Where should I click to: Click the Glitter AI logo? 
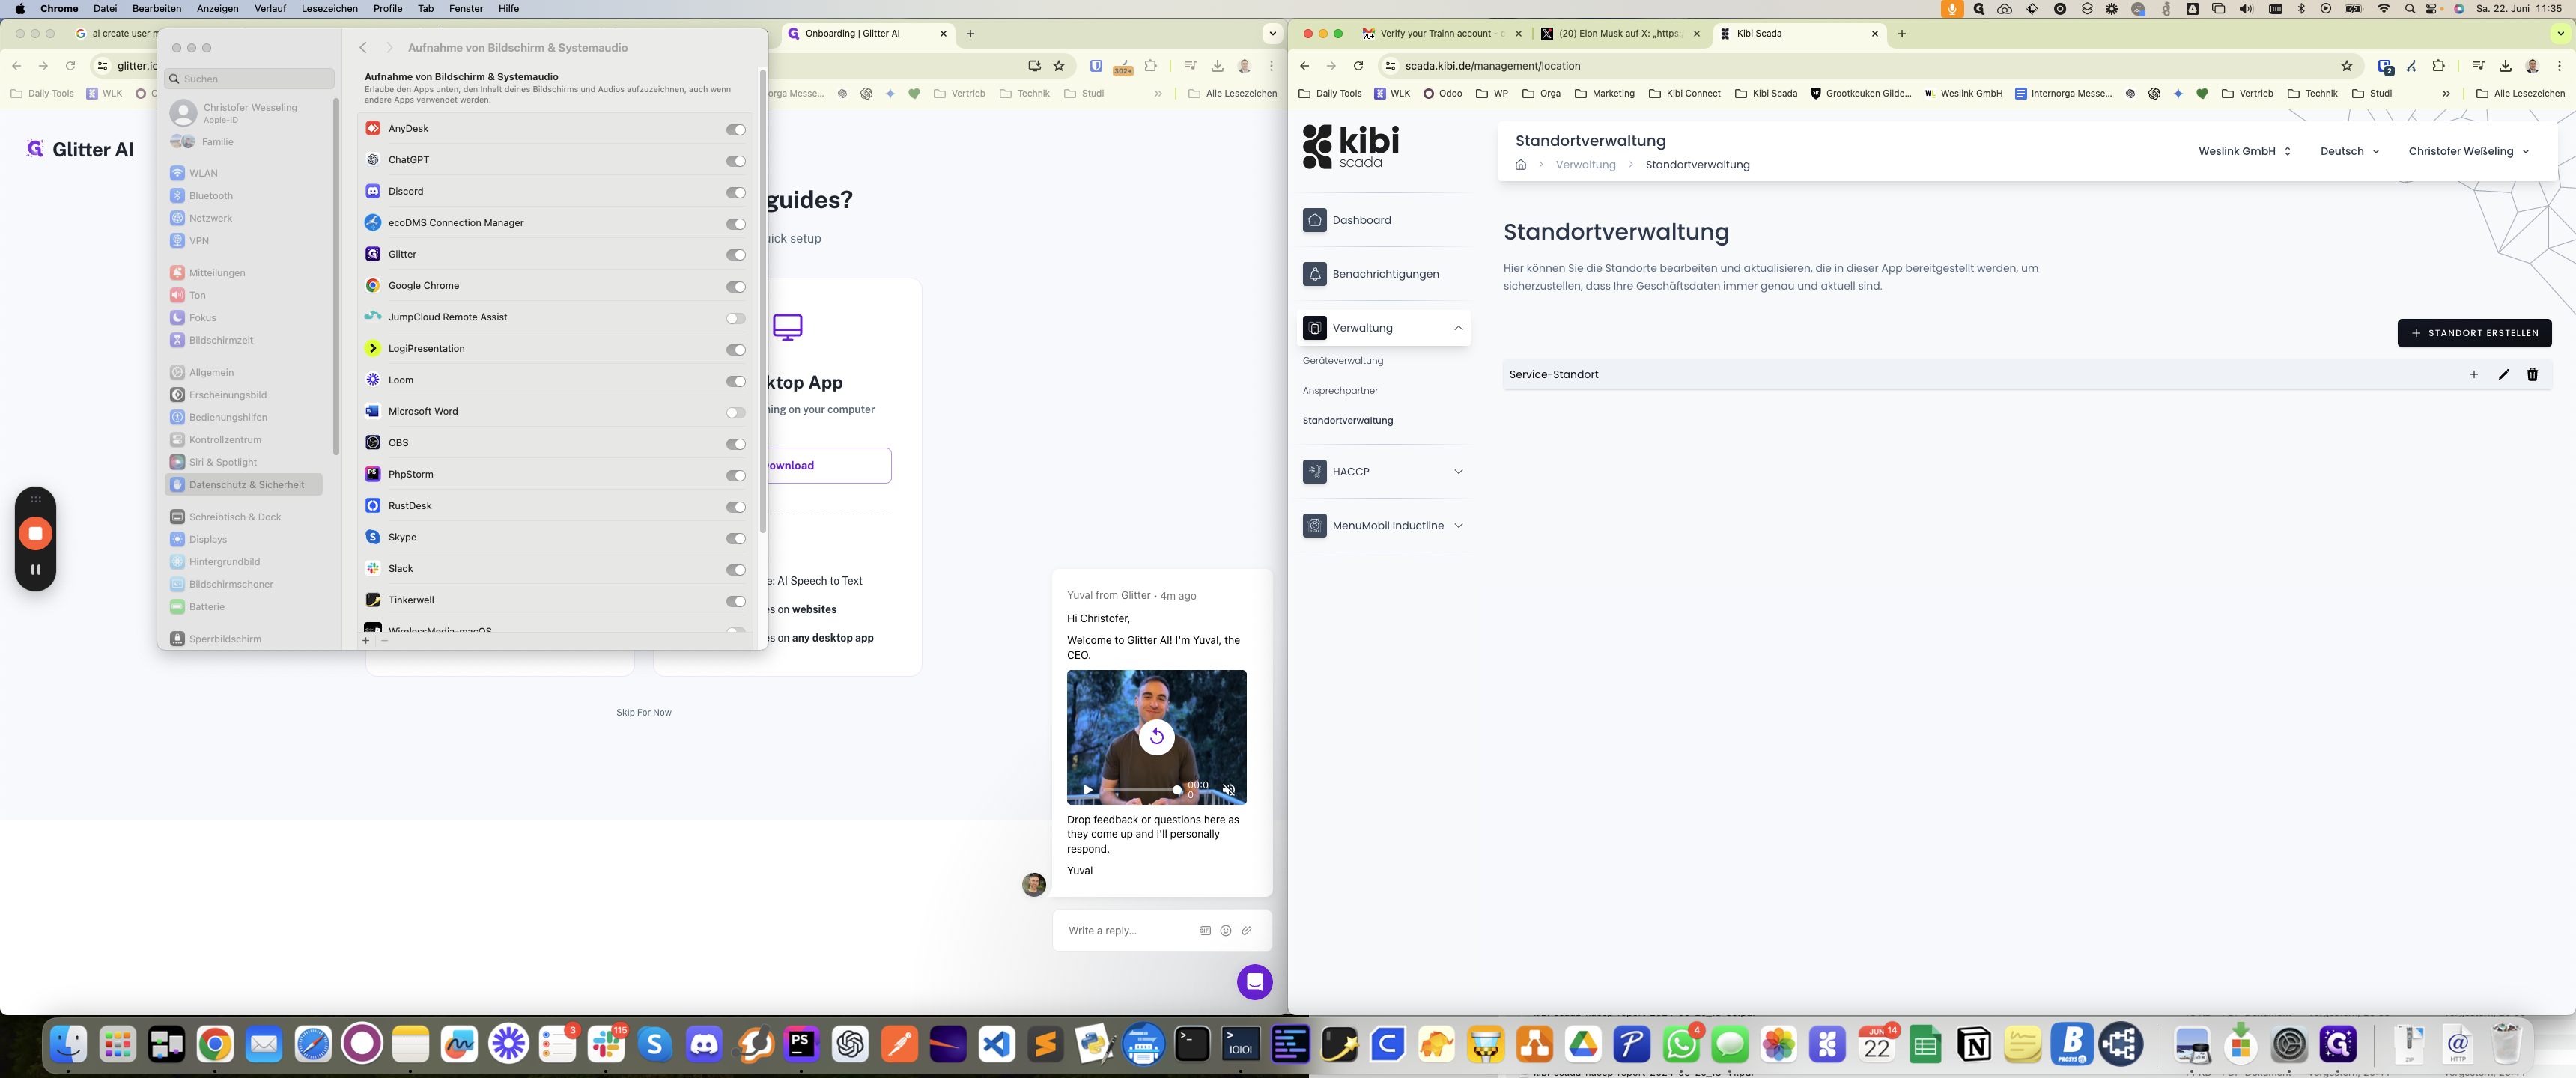(x=80, y=149)
